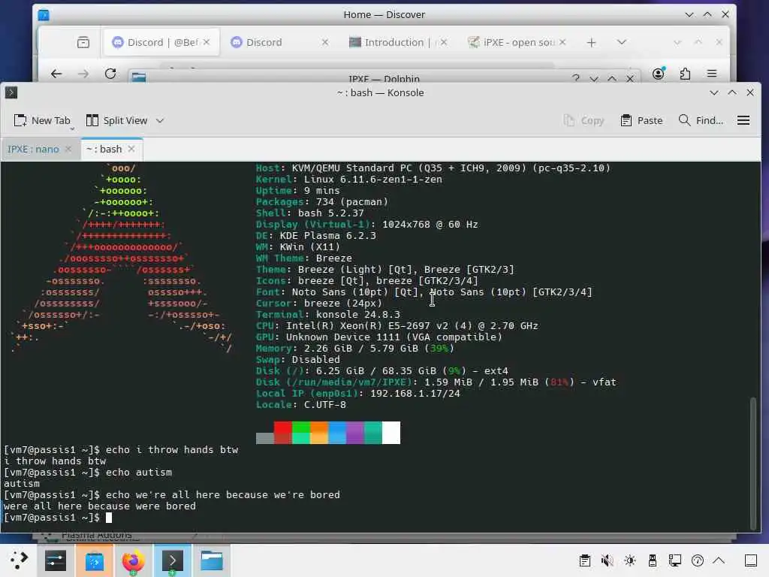769x577 pixels.
Task: Click the 'echo autism' command line
Action: point(88,473)
